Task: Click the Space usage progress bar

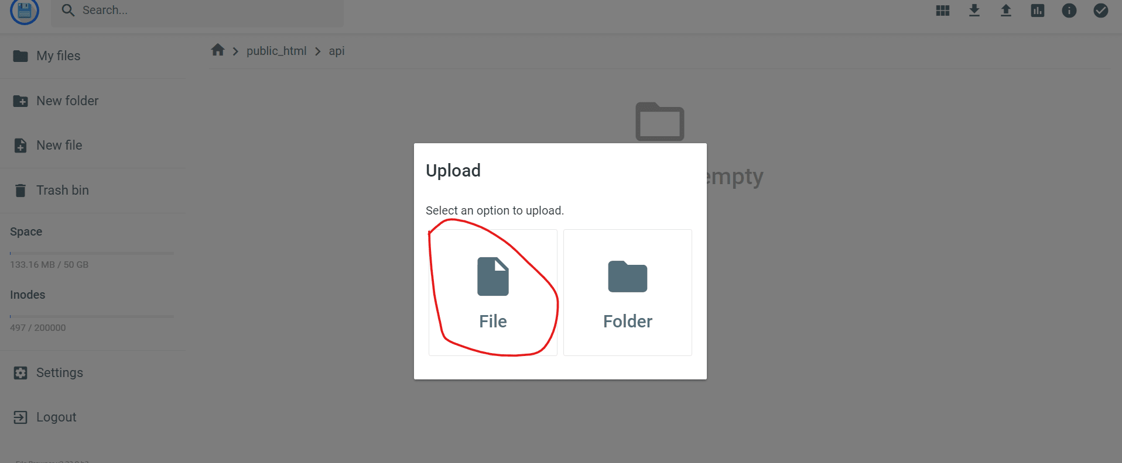Action: [92, 253]
